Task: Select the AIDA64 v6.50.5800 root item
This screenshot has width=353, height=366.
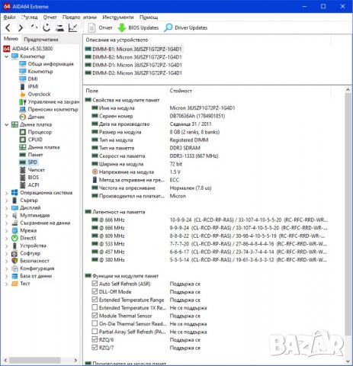Action: coord(28,49)
